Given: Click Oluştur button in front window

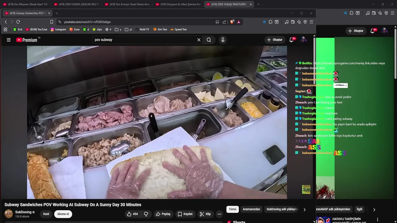Looking at the screenshot, I should tap(274, 40).
